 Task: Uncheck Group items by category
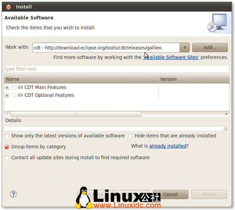click(x=7, y=147)
